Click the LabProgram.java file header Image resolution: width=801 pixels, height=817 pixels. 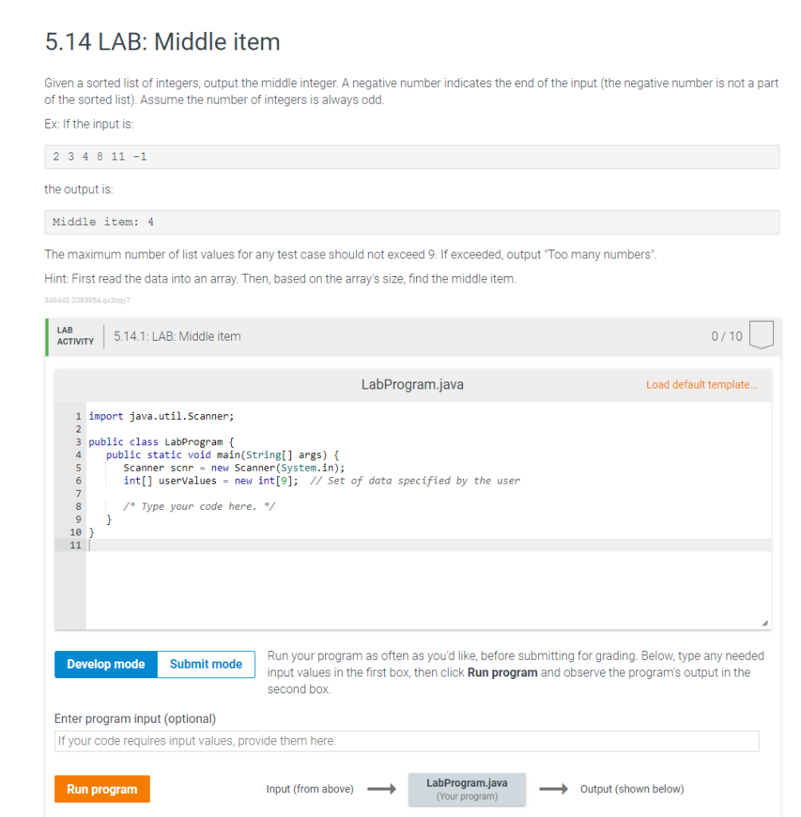(x=412, y=385)
